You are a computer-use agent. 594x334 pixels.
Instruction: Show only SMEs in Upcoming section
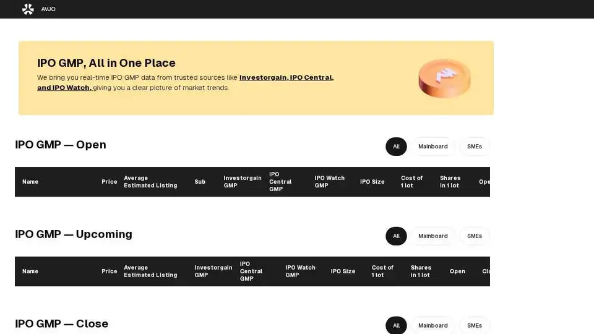475,236
